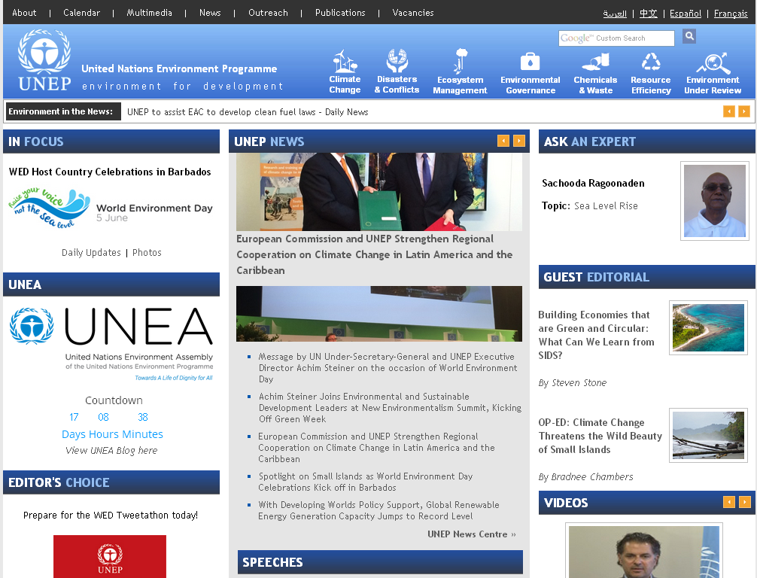Open Building Economies Green and Circular editorial
This screenshot has height=578, width=757.
596,335
